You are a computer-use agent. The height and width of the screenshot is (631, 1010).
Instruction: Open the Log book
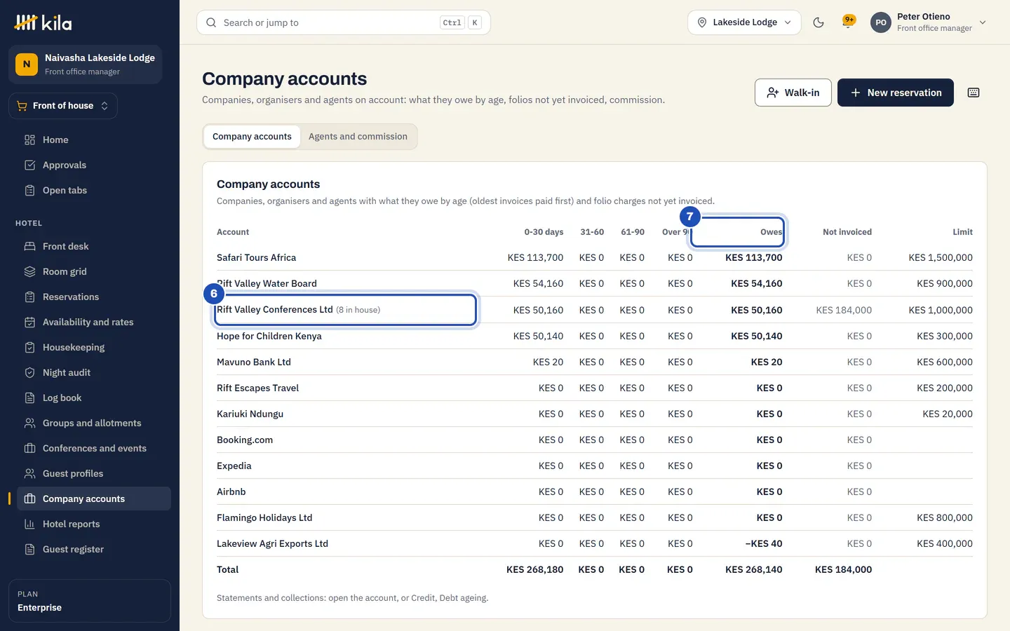[94, 398]
